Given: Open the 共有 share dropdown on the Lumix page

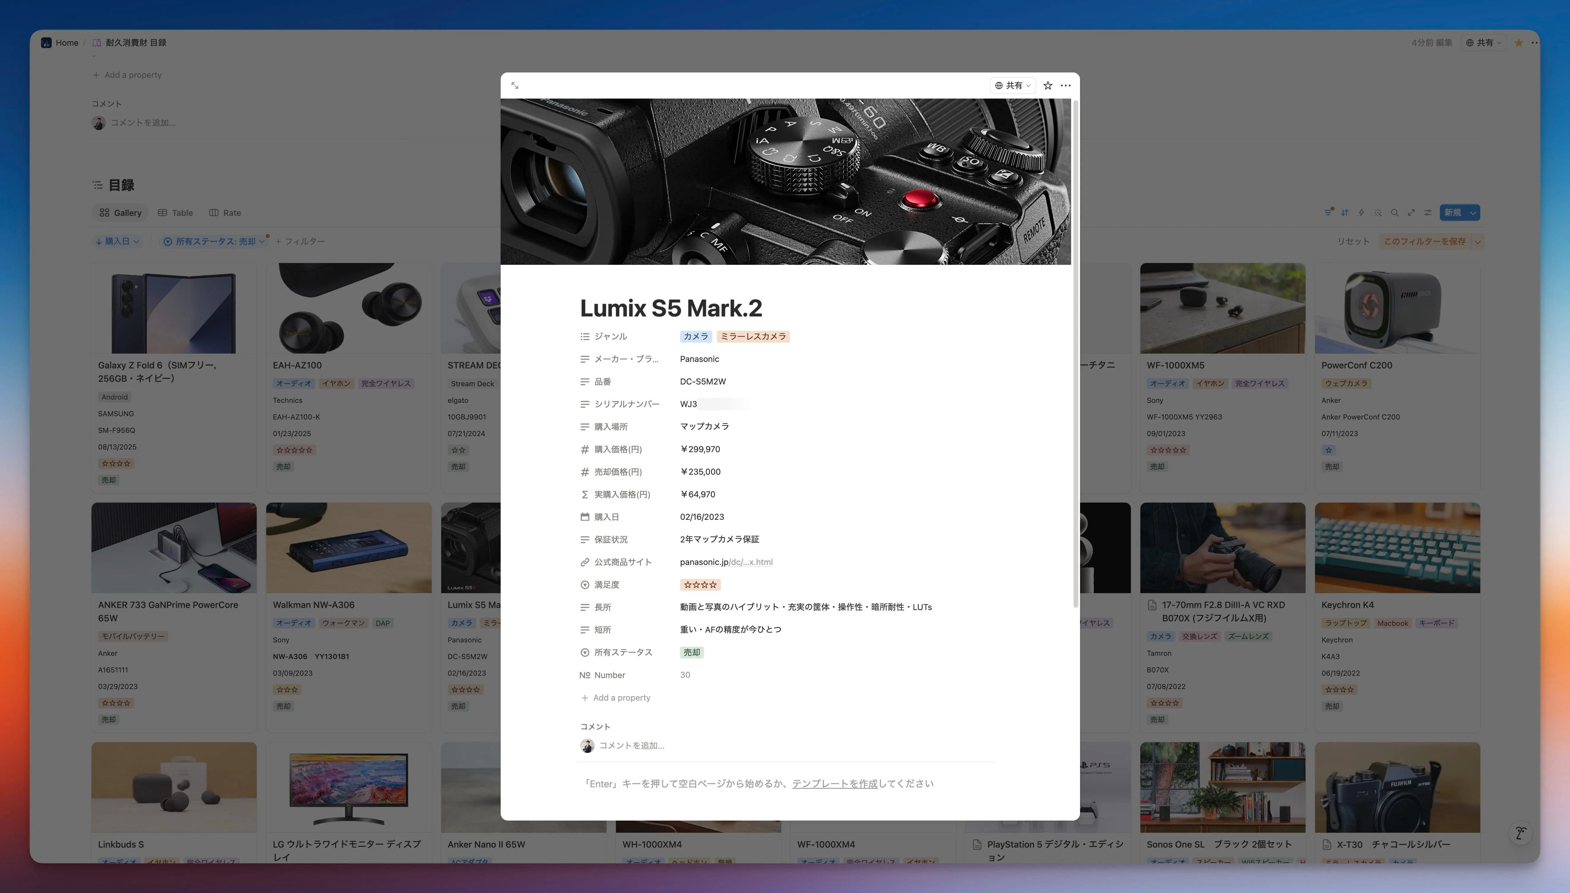Looking at the screenshot, I should (x=1013, y=85).
